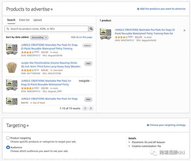Switch to the Upload tab
Image resolution: width=191 pixels, height=161 pixels.
(37, 20)
